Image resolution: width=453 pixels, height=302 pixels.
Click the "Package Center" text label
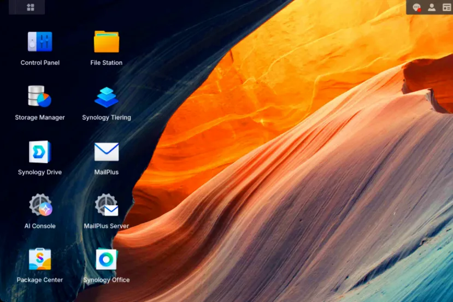pos(40,280)
